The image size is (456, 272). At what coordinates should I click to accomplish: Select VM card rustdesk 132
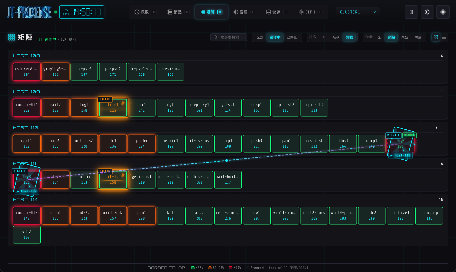click(314, 144)
